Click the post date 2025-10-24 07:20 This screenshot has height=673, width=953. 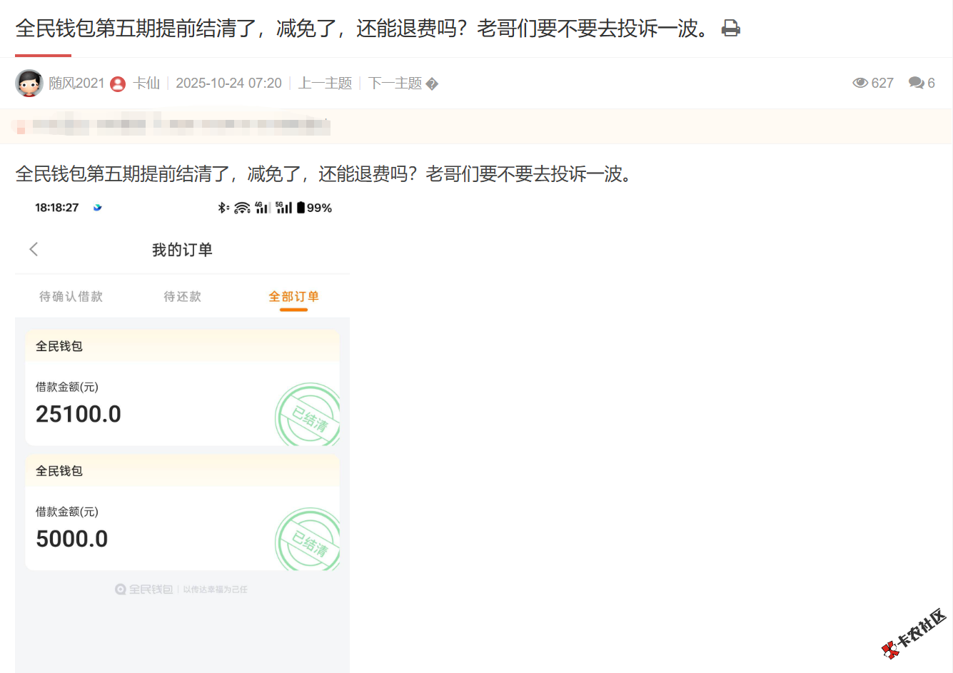[x=228, y=84]
